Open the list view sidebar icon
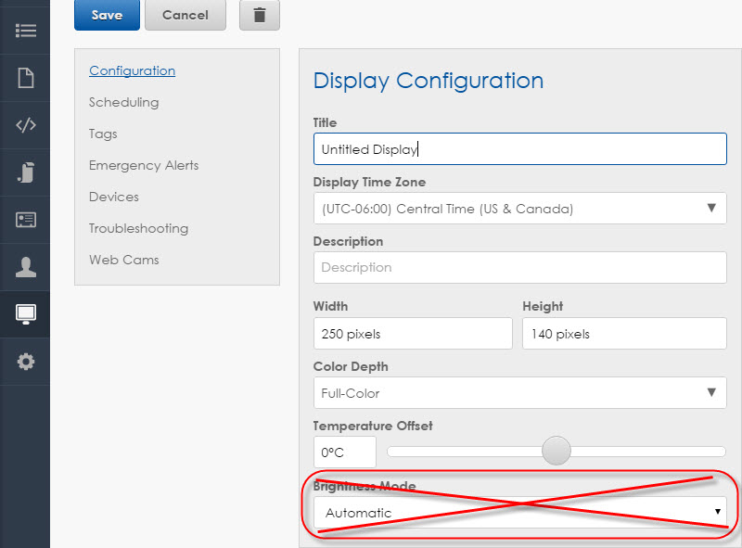The height and width of the screenshot is (548, 742). [25, 29]
